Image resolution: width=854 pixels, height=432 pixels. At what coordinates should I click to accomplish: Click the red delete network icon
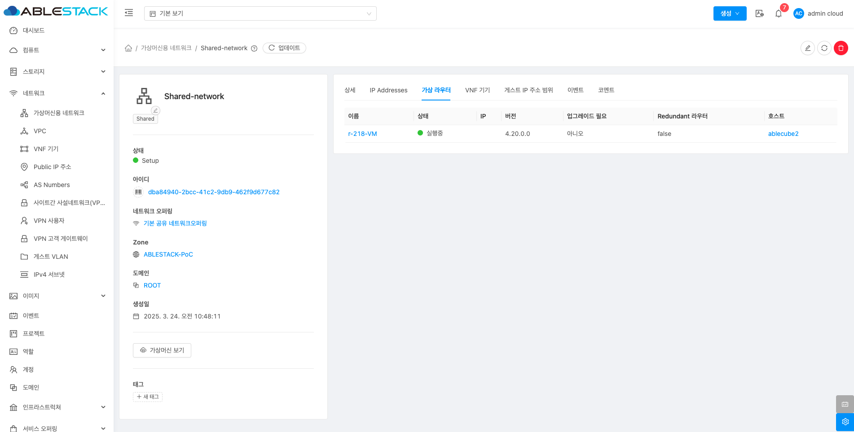(x=841, y=48)
